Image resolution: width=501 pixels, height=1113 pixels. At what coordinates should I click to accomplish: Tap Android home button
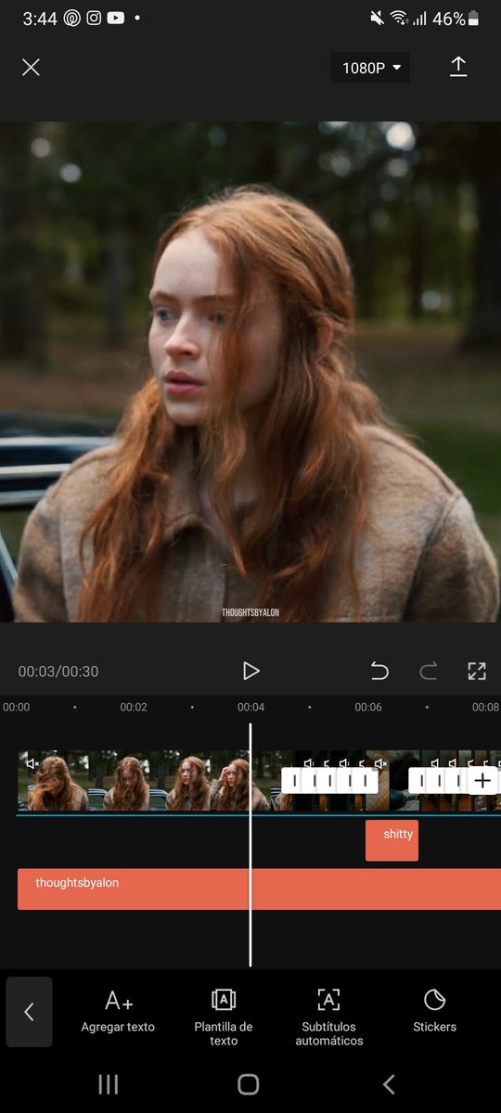click(x=248, y=1084)
